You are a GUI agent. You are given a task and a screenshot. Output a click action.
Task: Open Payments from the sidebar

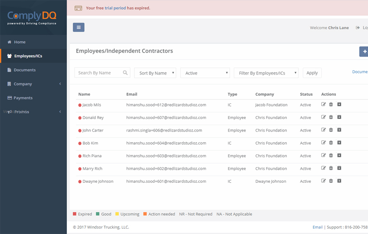23,98
